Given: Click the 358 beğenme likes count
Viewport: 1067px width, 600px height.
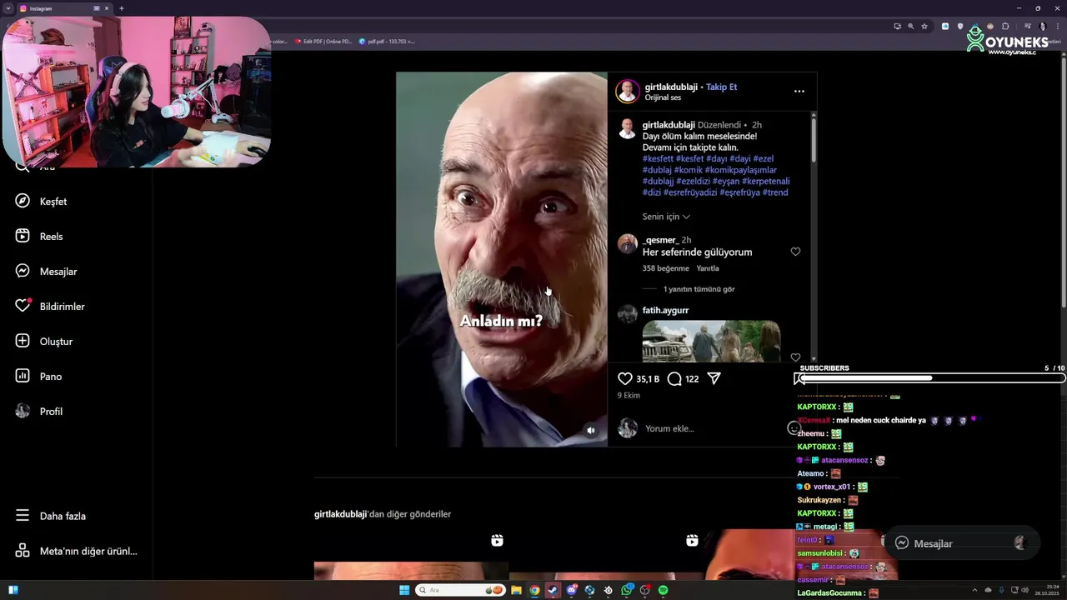Looking at the screenshot, I should 665,268.
